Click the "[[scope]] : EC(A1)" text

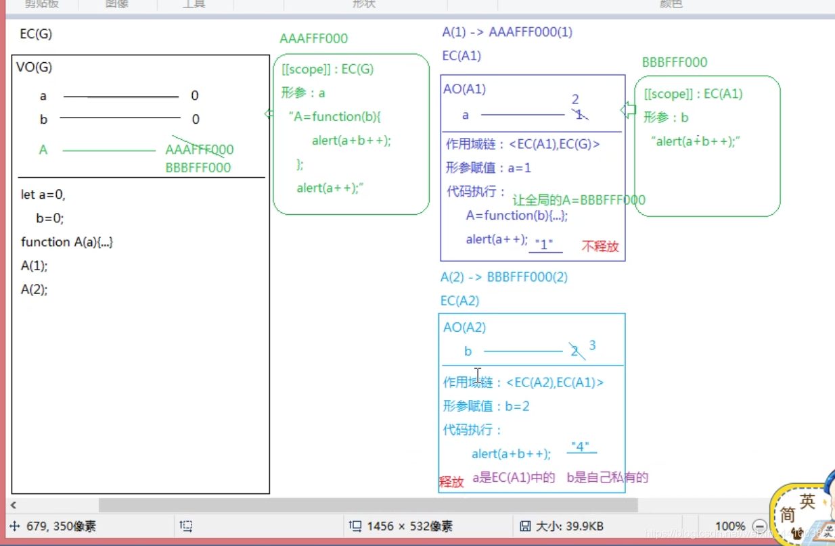[693, 94]
